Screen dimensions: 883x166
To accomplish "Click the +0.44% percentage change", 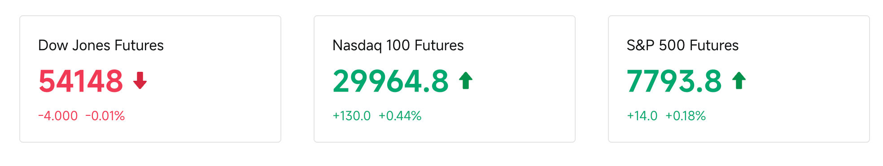I will tap(400, 116).
